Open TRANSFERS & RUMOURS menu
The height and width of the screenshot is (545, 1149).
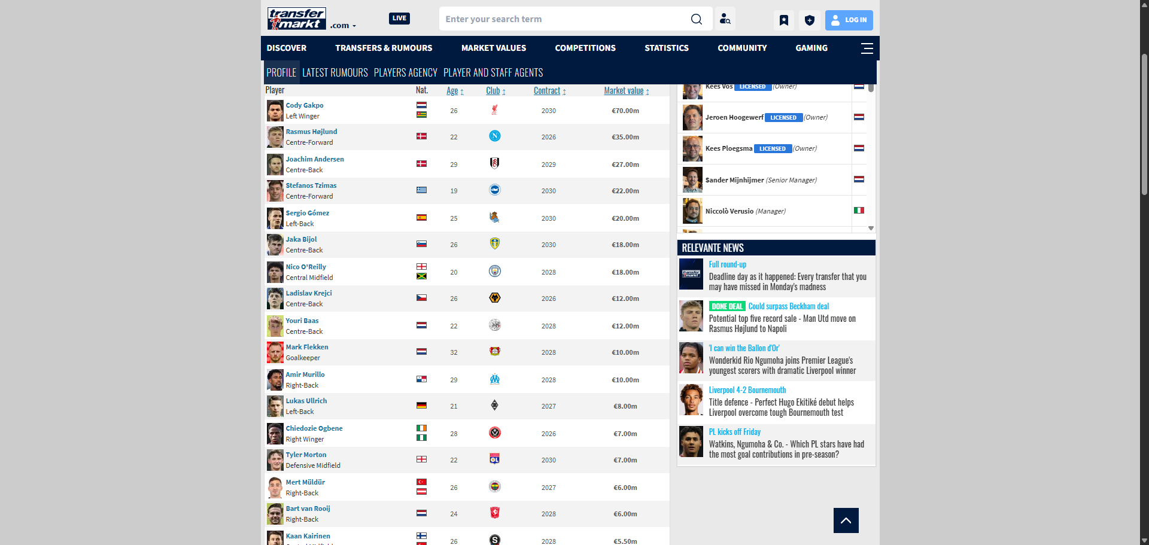point(384,48)
